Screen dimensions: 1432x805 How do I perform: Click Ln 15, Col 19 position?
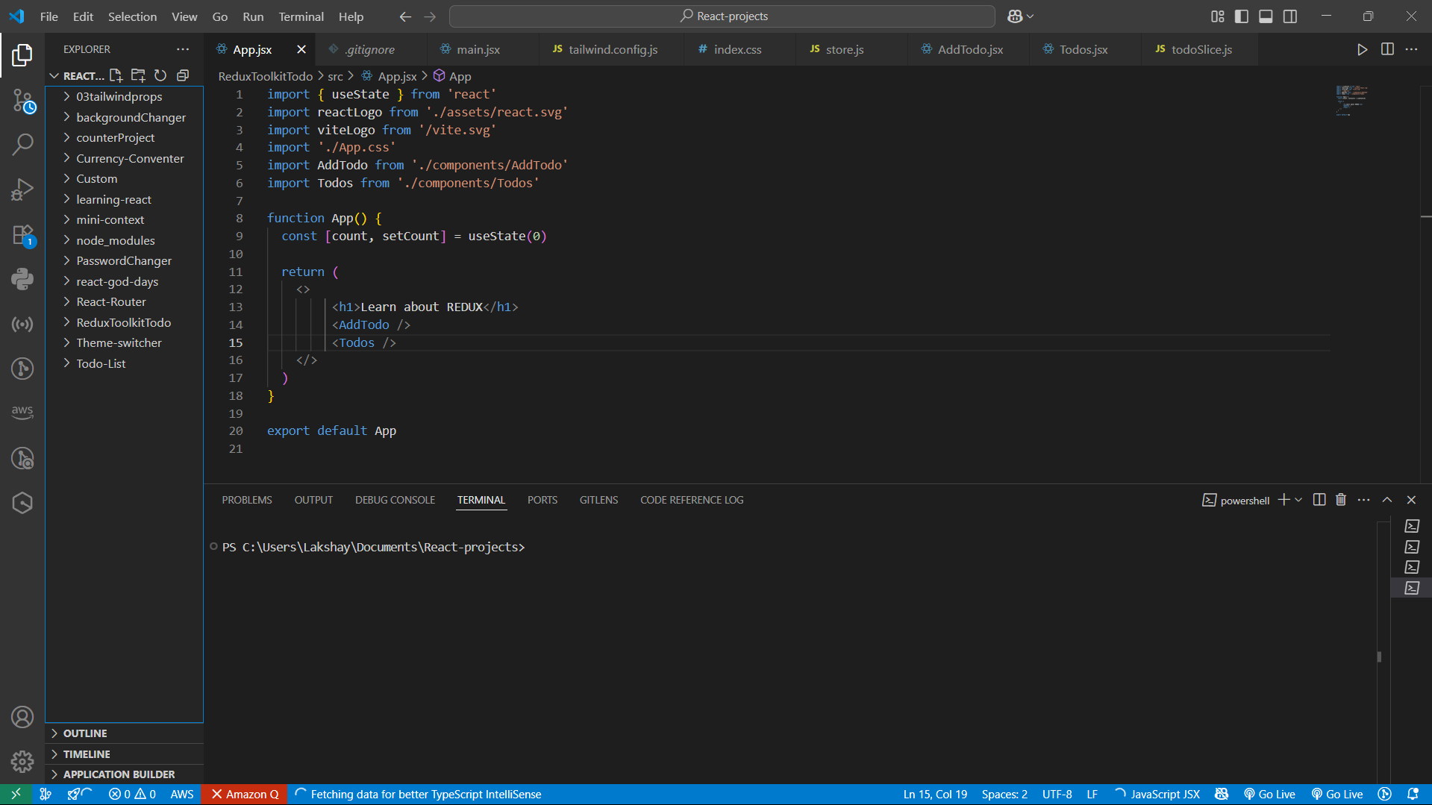tap(935, 795)
